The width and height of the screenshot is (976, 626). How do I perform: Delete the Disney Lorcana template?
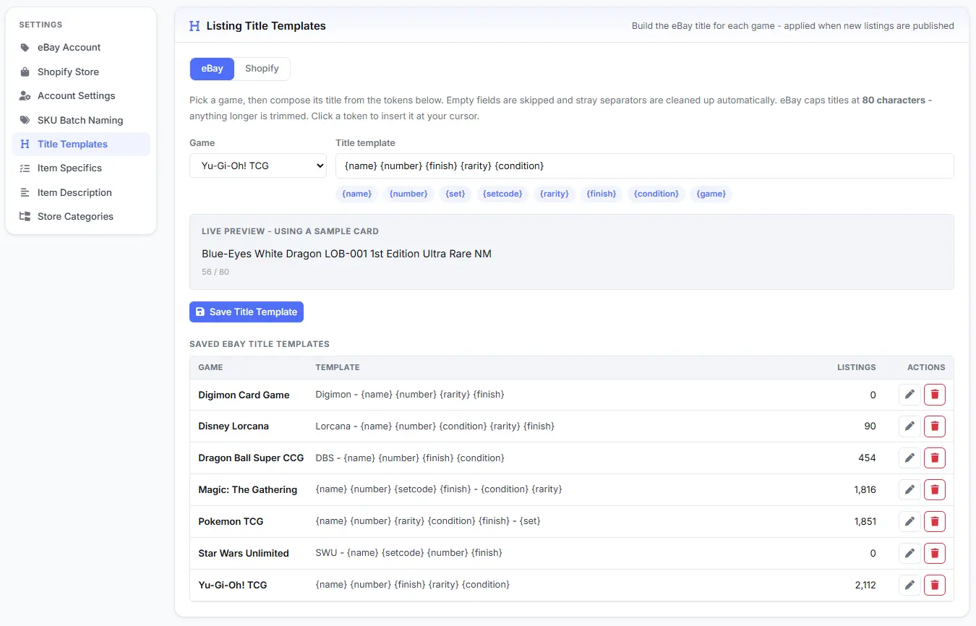click(x=935, y=426)
